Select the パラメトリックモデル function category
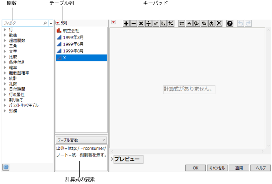Screen dimensions: 272x184 point(24,105)
